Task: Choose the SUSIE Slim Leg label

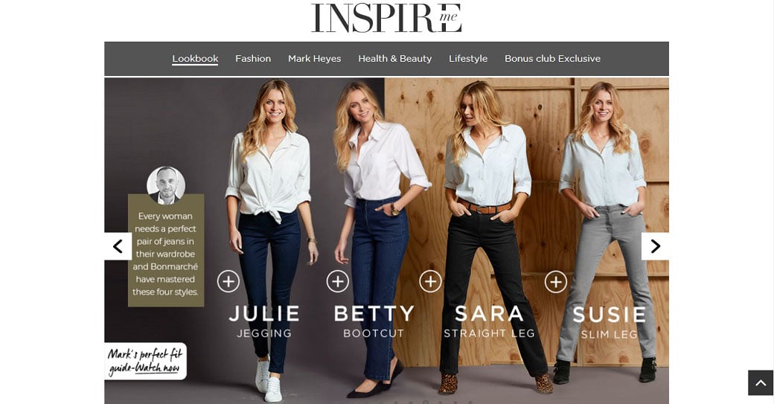Action: coord(609,322)
